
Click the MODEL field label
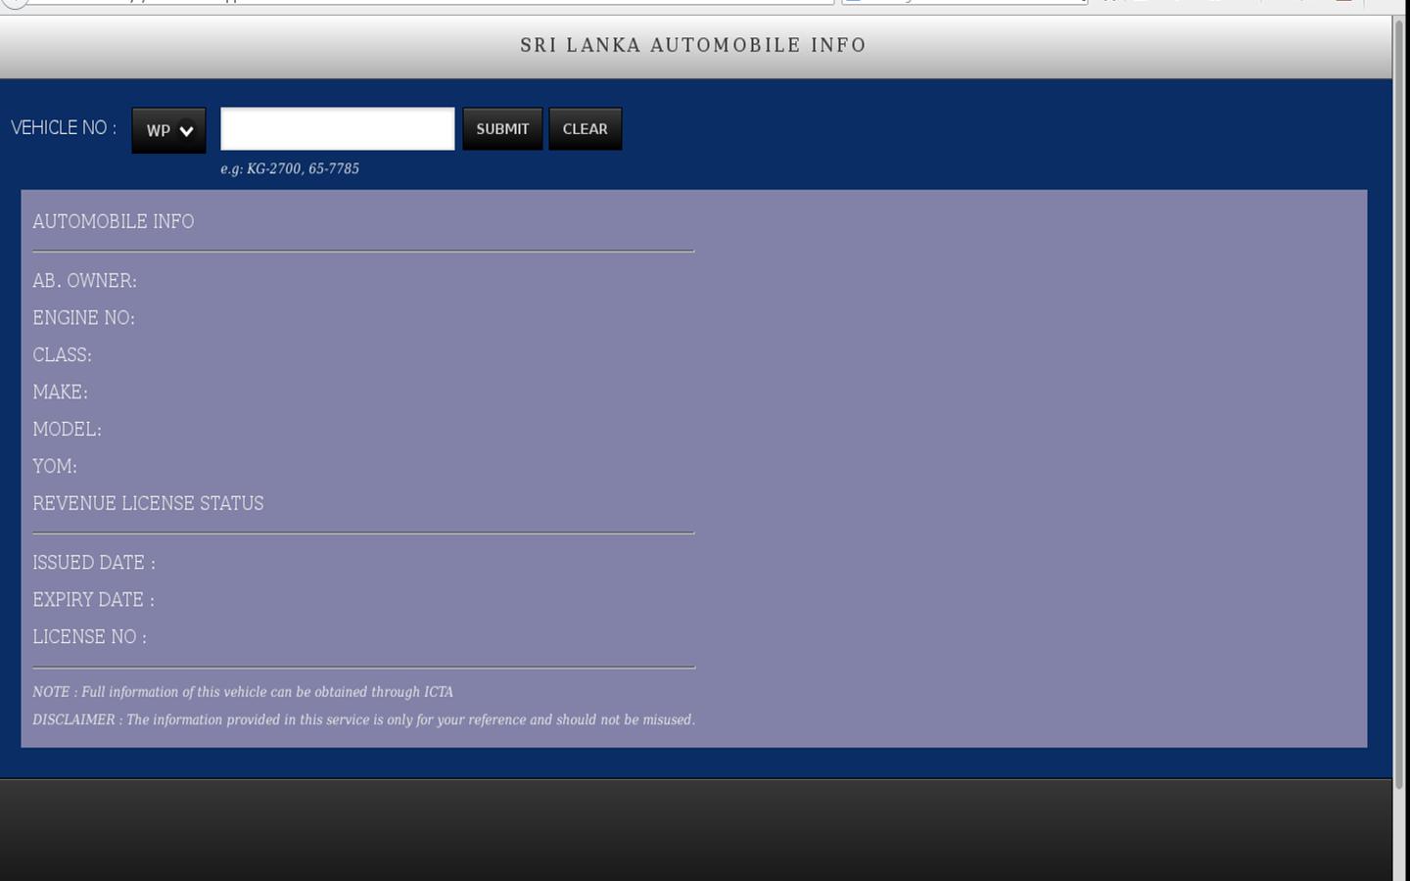click(x=67, y=430)
